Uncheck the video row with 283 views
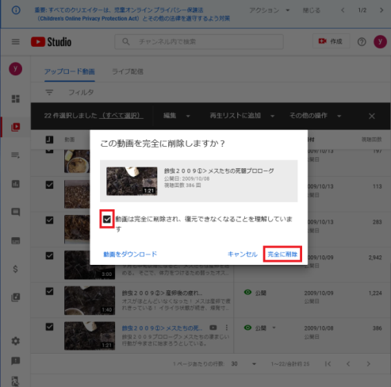 click(49, 220)
